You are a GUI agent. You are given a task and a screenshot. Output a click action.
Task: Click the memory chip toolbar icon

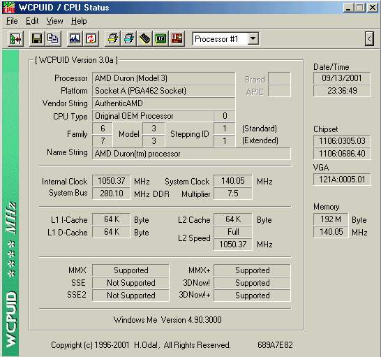145,38
